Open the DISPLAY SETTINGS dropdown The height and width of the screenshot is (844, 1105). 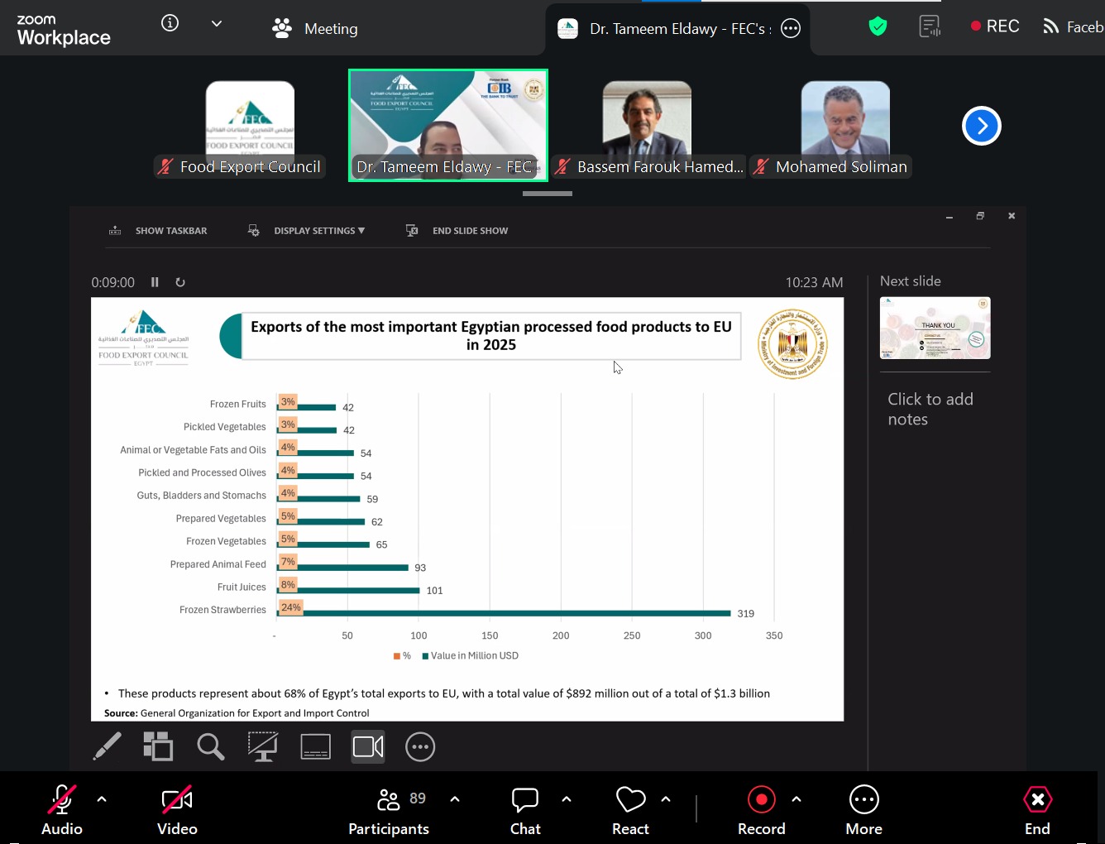pos(307,231)
